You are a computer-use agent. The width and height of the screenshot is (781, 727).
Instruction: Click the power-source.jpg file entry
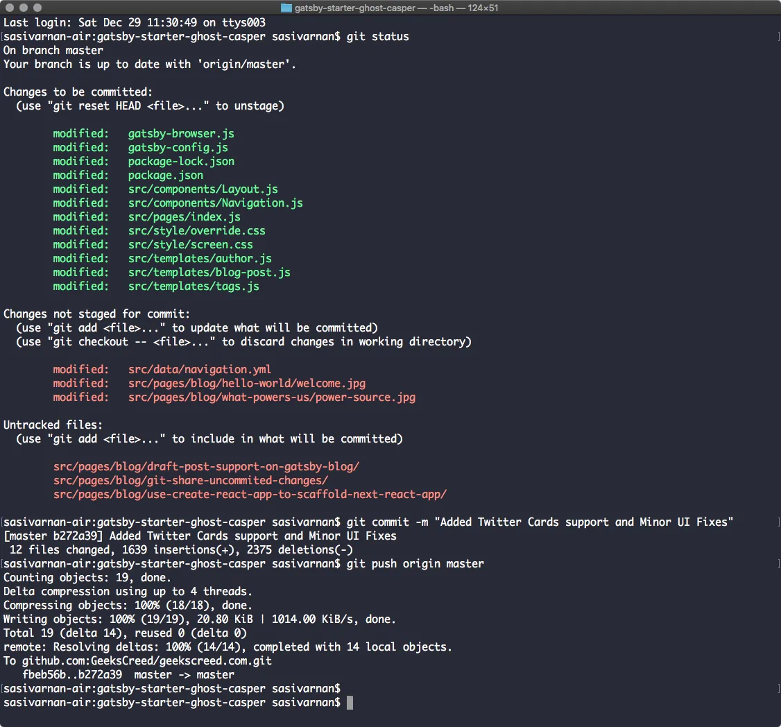[271, 397]
